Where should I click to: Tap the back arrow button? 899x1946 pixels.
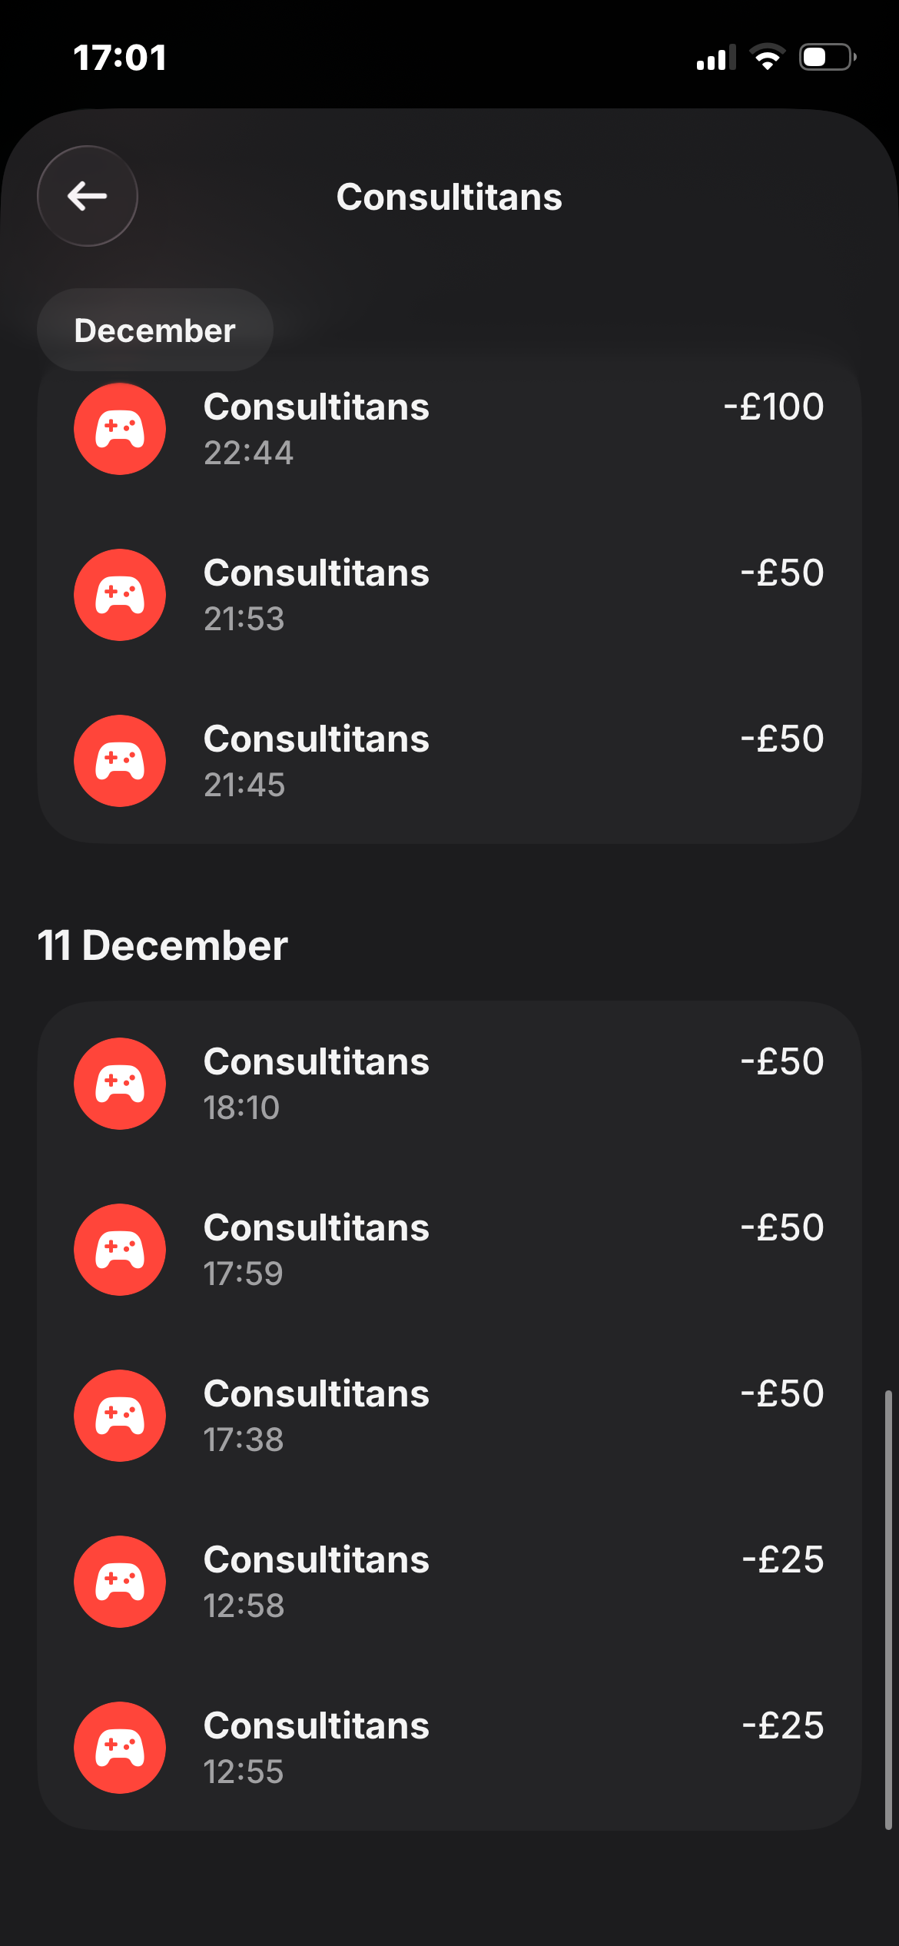click(88, 196)
